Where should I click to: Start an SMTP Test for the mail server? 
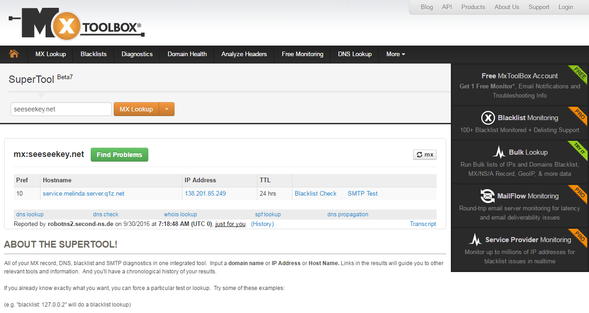point(362,193)
